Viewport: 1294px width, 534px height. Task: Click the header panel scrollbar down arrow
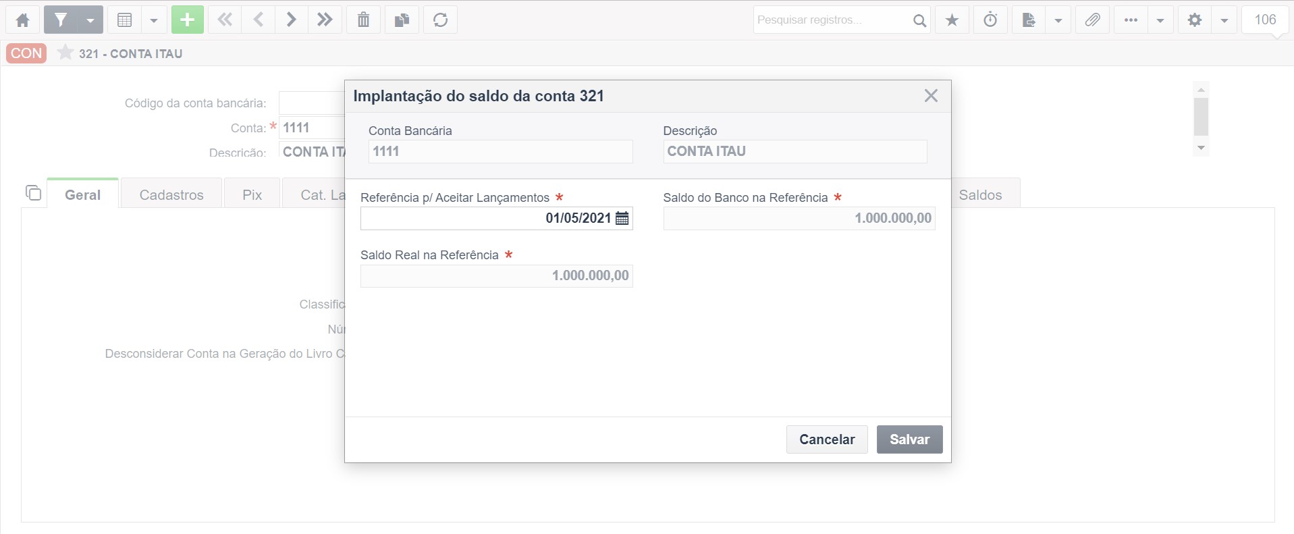[1201, 148]
